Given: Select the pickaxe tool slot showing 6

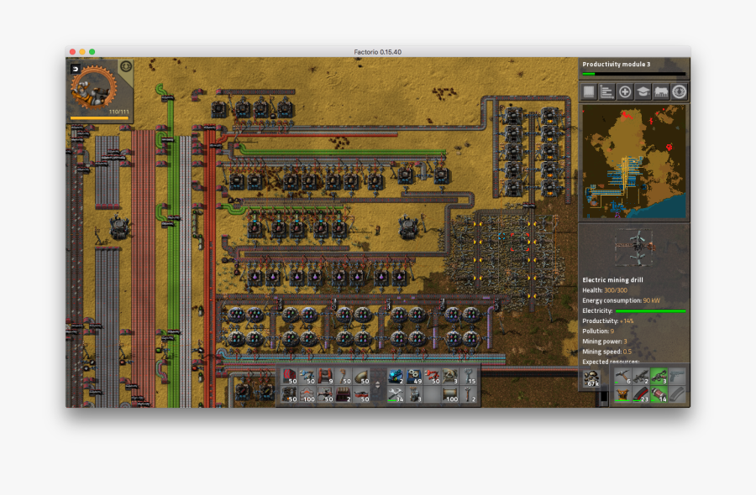Looking at the screenshot, I should pos(622,378).
